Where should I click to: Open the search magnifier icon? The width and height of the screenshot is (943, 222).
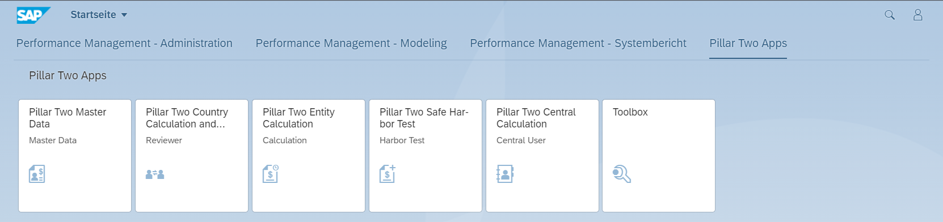[890, 15]
